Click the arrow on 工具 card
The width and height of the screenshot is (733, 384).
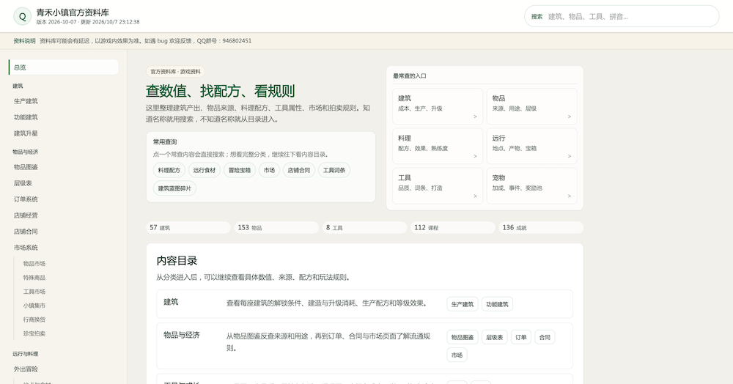[475, 196]
